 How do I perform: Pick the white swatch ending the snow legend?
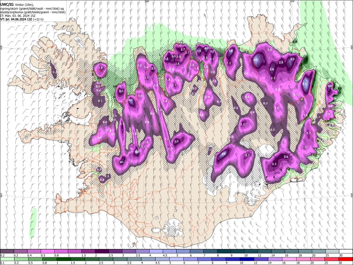click(346, 251)
